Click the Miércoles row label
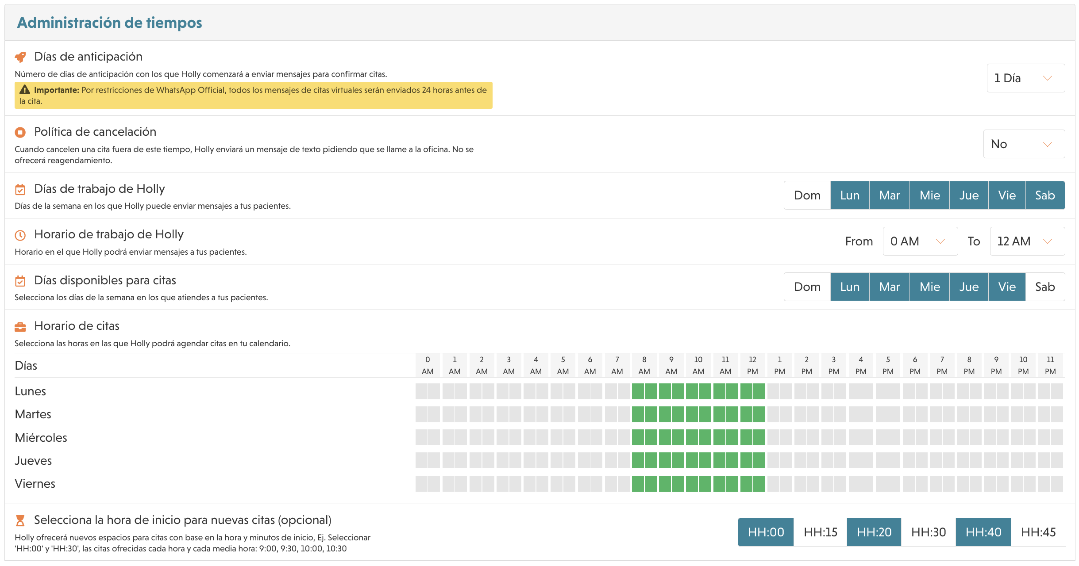 [x=41, y=438]
